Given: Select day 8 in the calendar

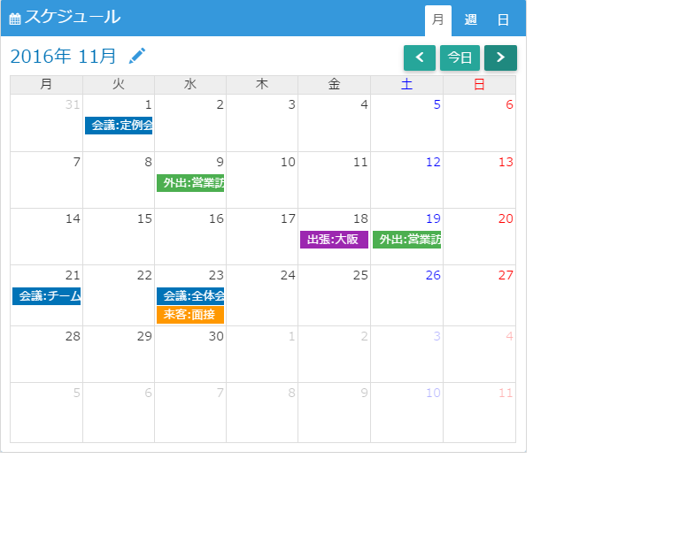Looking at the screenshot, I should click(x=119, y=180).
